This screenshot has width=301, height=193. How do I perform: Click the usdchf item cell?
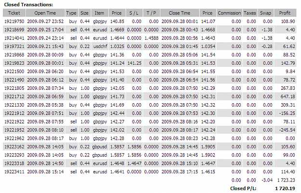pos(100,47)
